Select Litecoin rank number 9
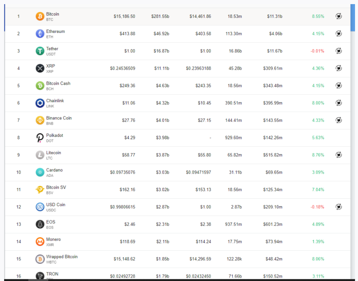Image resolution: width=358 pixels, height=281 pixels. (x=18, y=155)
